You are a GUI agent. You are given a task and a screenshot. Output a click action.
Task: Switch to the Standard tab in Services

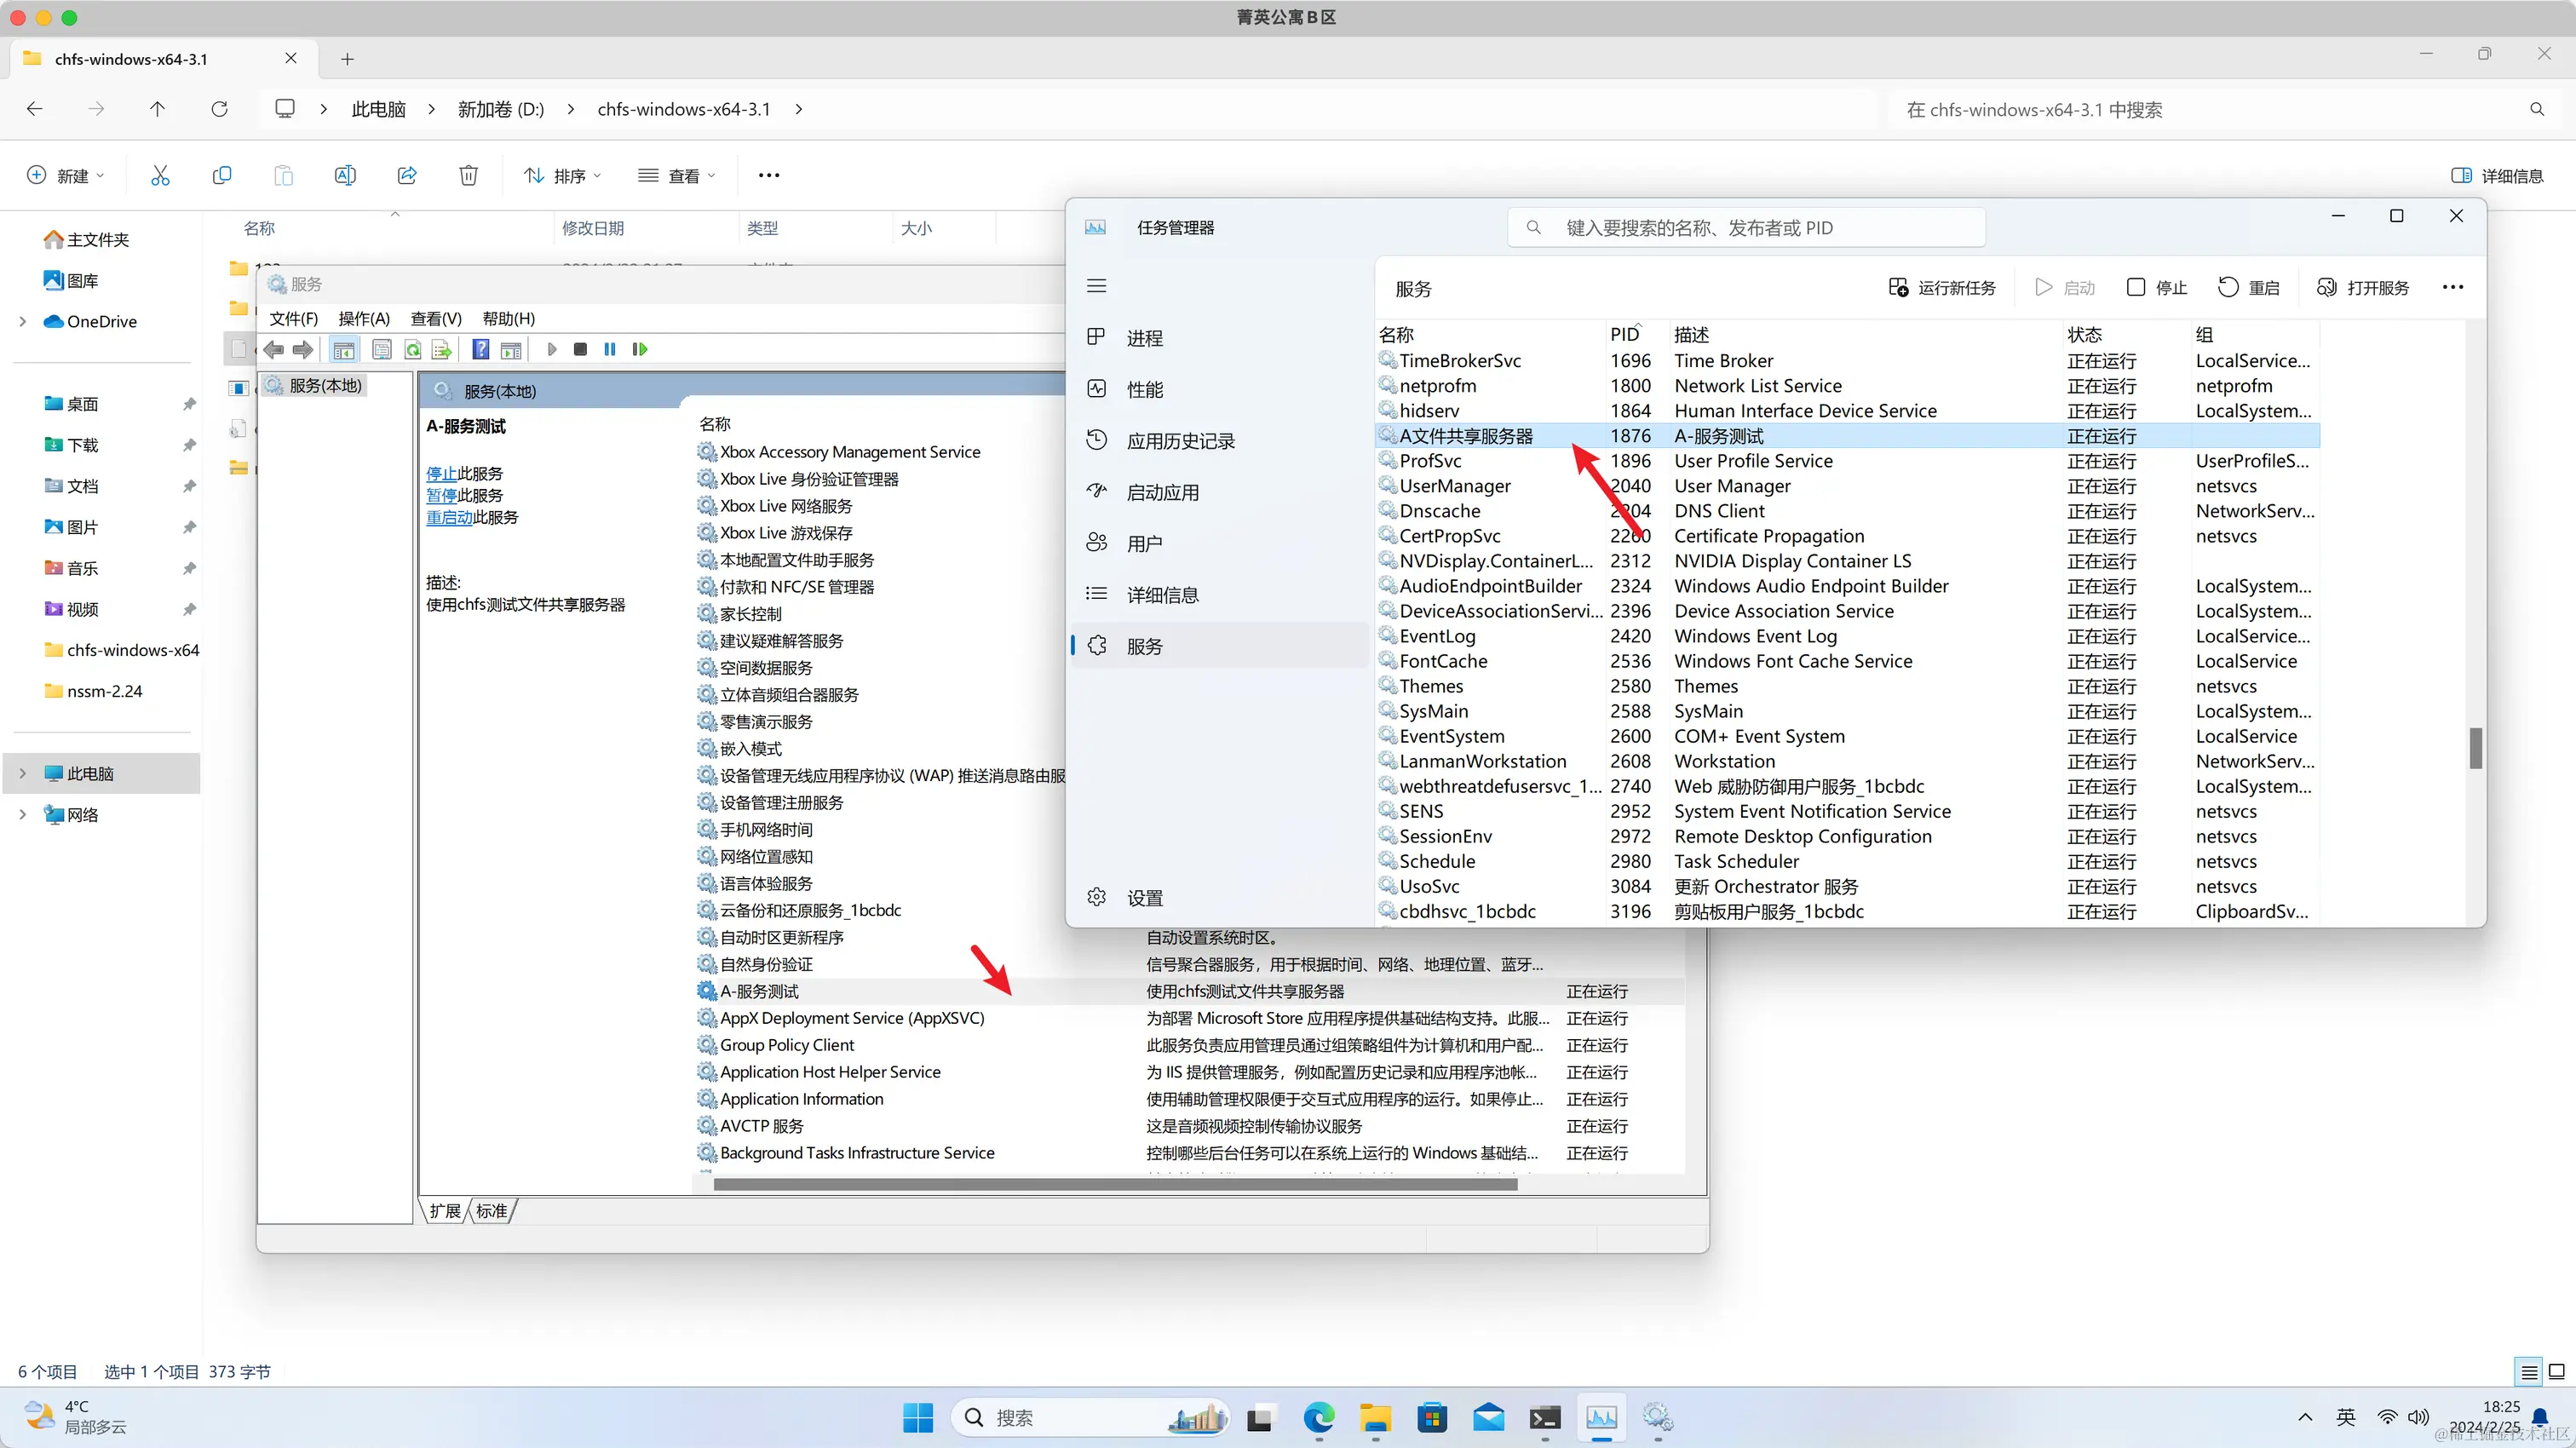491,1211
